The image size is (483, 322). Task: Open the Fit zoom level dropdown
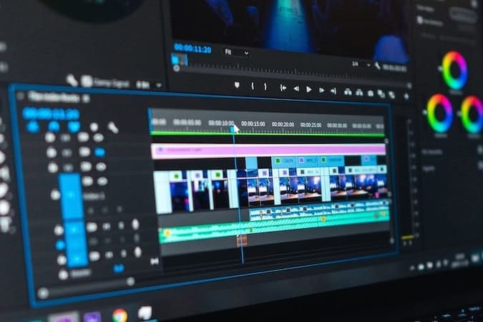(x=236, y=52)
